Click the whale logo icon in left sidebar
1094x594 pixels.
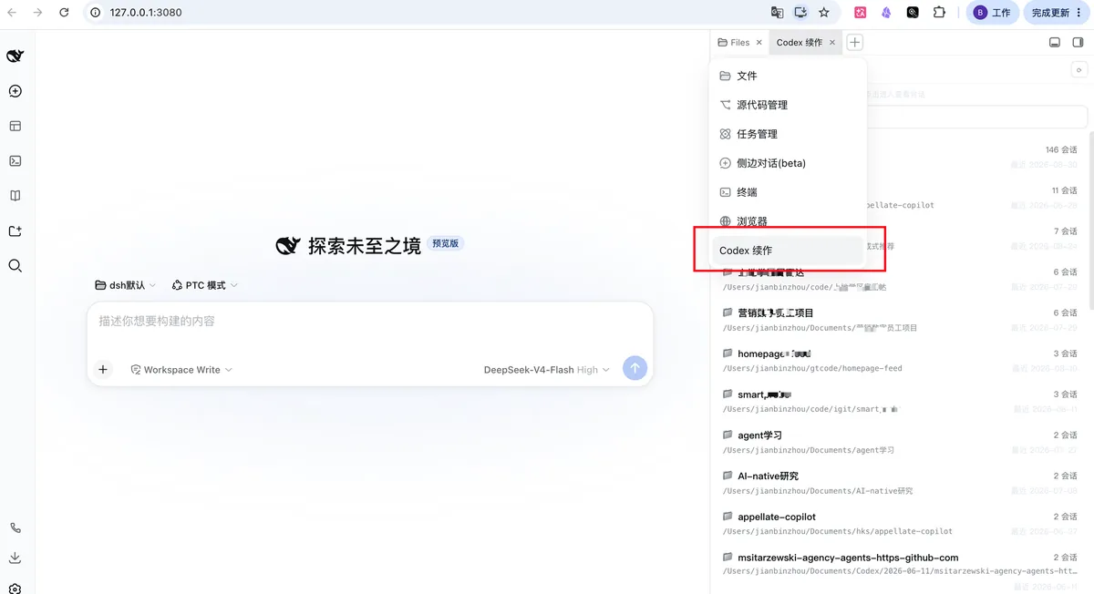click(15, 56)
